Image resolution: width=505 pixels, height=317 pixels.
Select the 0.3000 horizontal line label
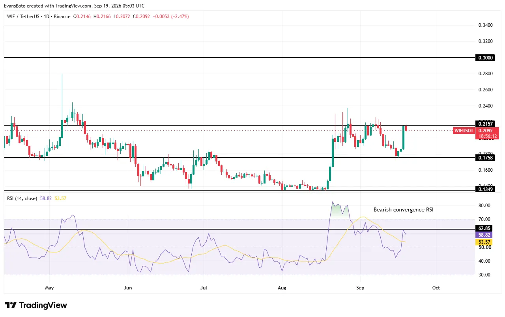coord(485,57)
